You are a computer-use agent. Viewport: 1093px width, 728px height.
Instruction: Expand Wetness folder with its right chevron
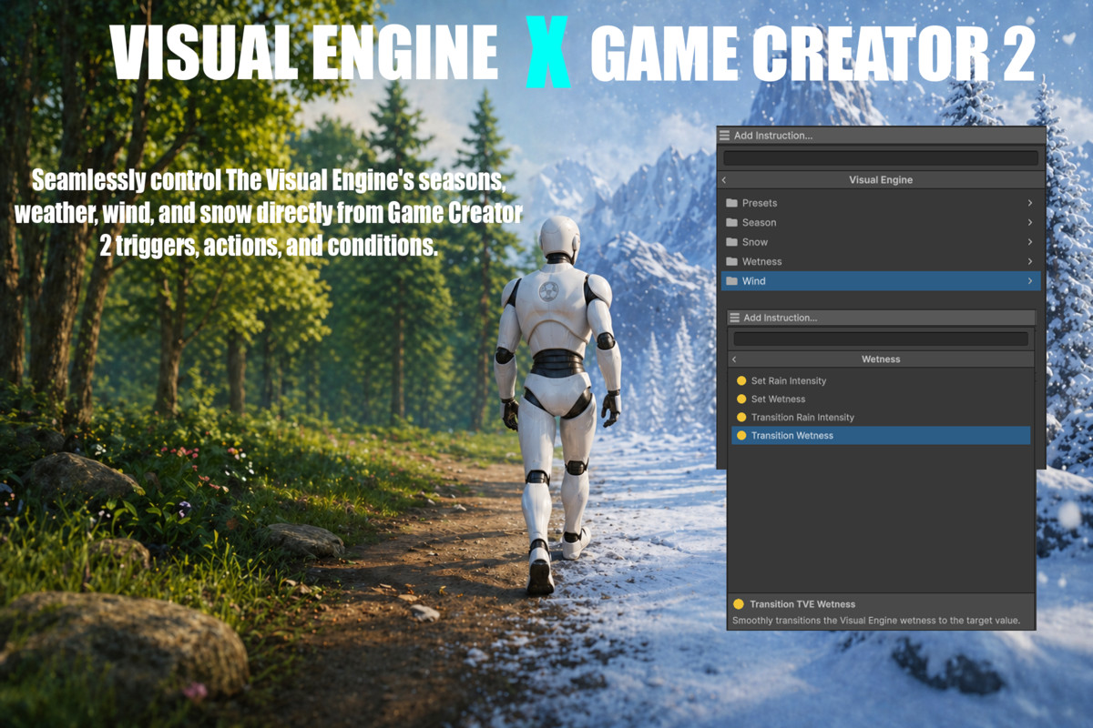click(x=1030, y=261)
